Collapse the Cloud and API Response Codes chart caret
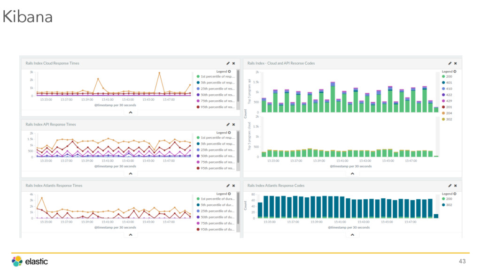 coord(352,174)
